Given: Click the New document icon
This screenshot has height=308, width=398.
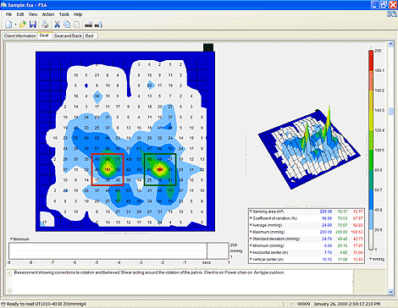Looking at the screenshot, I should [x=8, y=25].
